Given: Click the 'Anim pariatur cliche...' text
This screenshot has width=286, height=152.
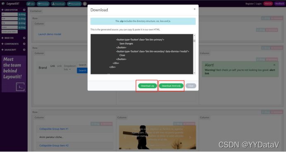Looking at the screenshot, I should (51, 137).
